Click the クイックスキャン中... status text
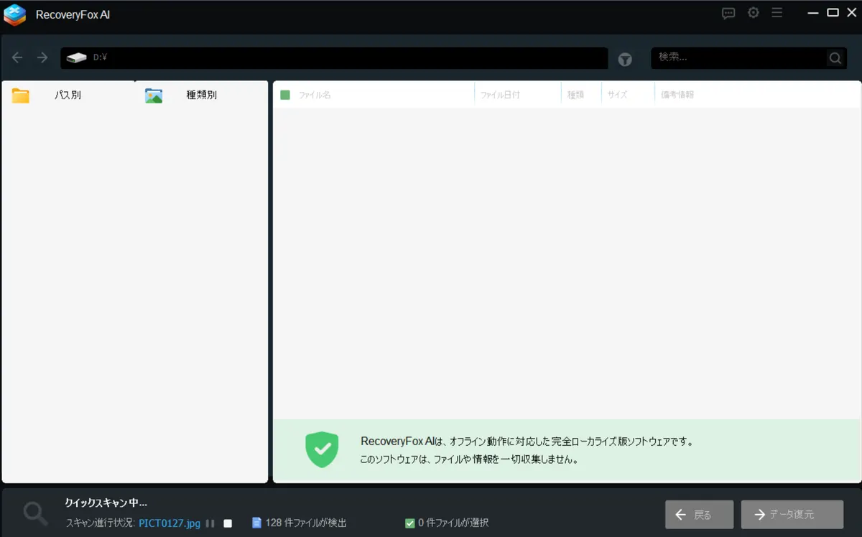Screen dimensions: 862x537 (106, 503)
